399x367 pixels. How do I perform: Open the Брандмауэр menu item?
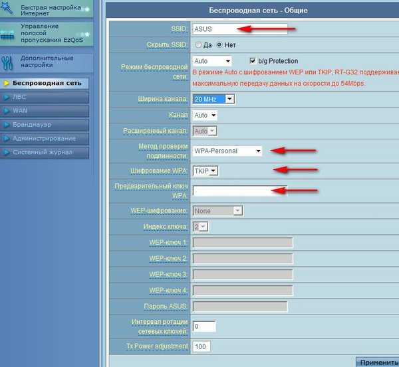click(x=45, y=125)
